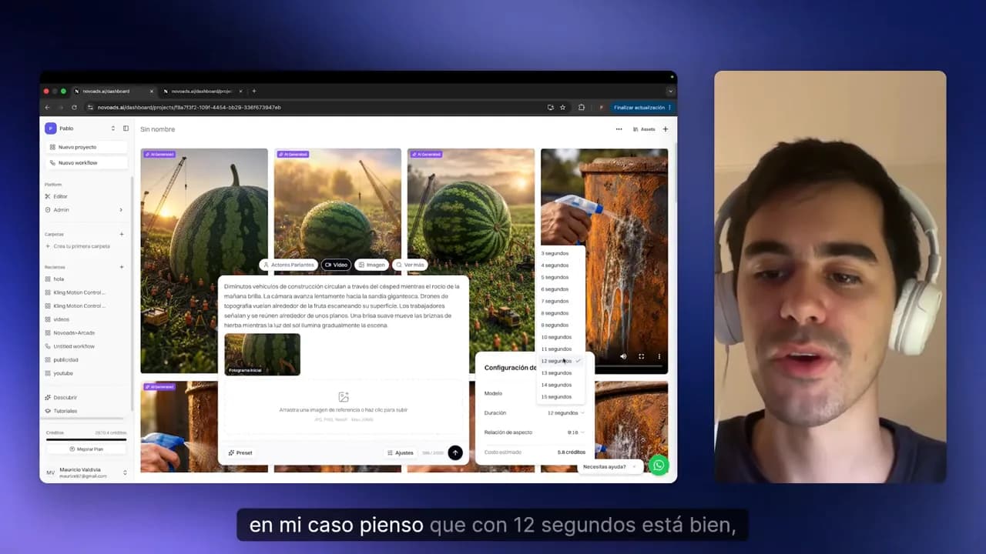This screenshot has height=554, width=986.
Task: Open the Ver más options pill
Action: click(410, 265)
